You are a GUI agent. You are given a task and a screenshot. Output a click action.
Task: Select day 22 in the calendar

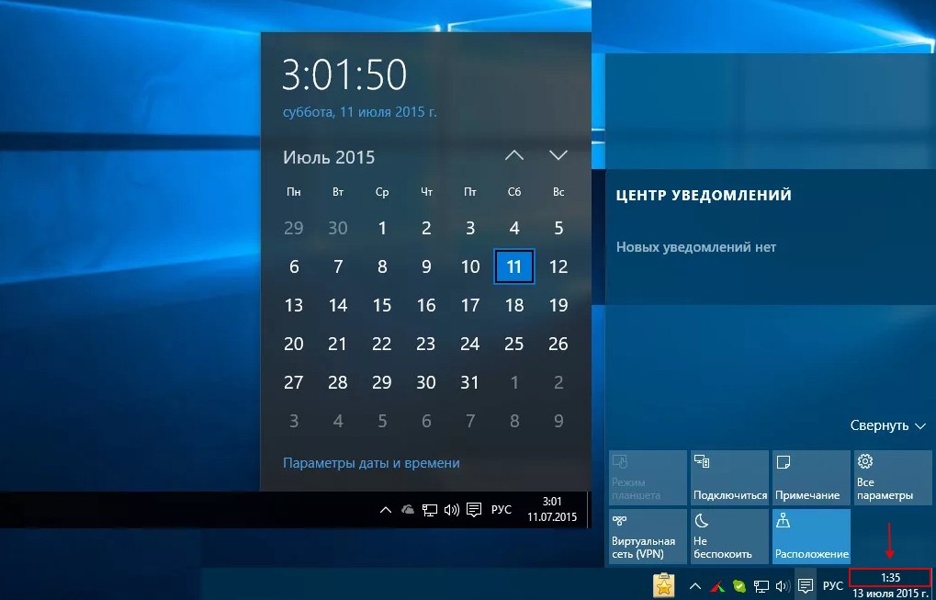[x=382, y=344]
